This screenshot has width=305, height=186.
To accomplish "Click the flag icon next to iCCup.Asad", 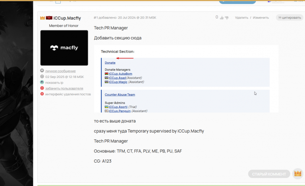I will tap(106, 78).
